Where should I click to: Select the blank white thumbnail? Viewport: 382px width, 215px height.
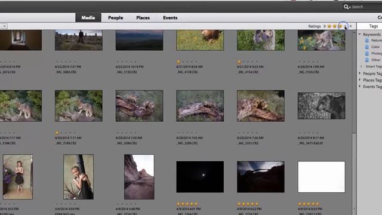click(321, 177)
